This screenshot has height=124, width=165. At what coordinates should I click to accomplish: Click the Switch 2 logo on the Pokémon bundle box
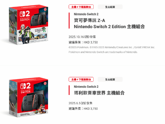(25, 16)
